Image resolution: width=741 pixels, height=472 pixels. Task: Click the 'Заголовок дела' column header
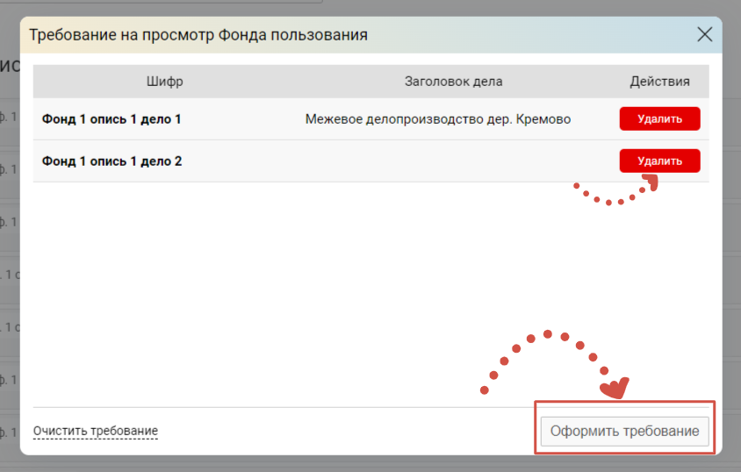[x=453, y=82]
